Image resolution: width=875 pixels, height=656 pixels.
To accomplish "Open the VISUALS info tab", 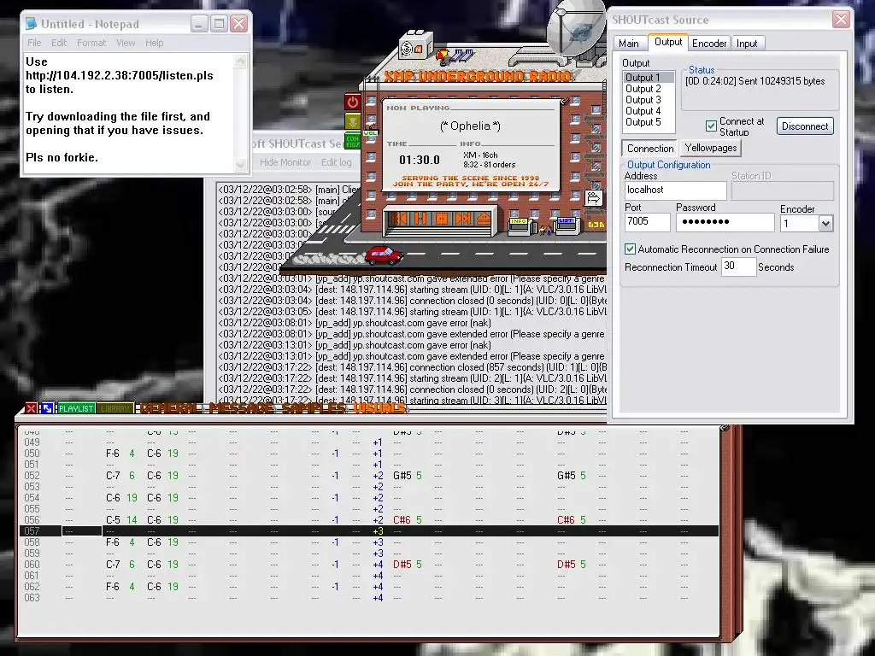I will 380,408.
